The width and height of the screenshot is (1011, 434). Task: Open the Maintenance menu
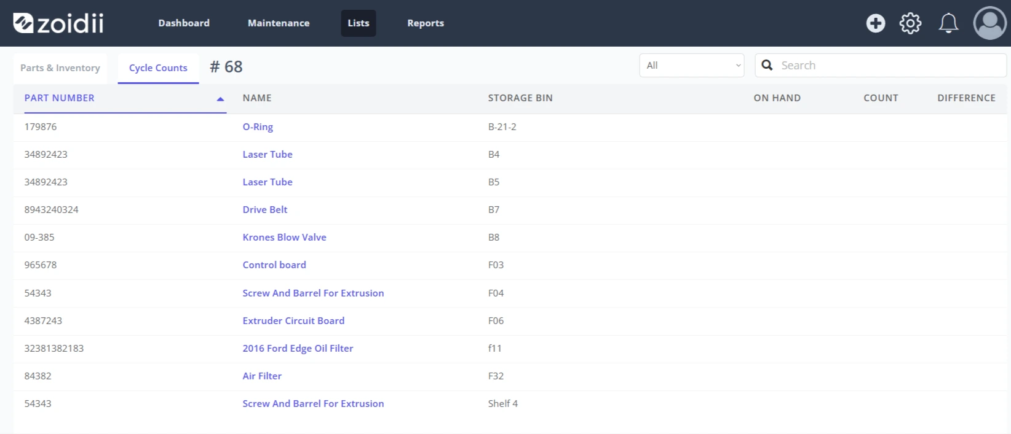[x=279, y=23]
